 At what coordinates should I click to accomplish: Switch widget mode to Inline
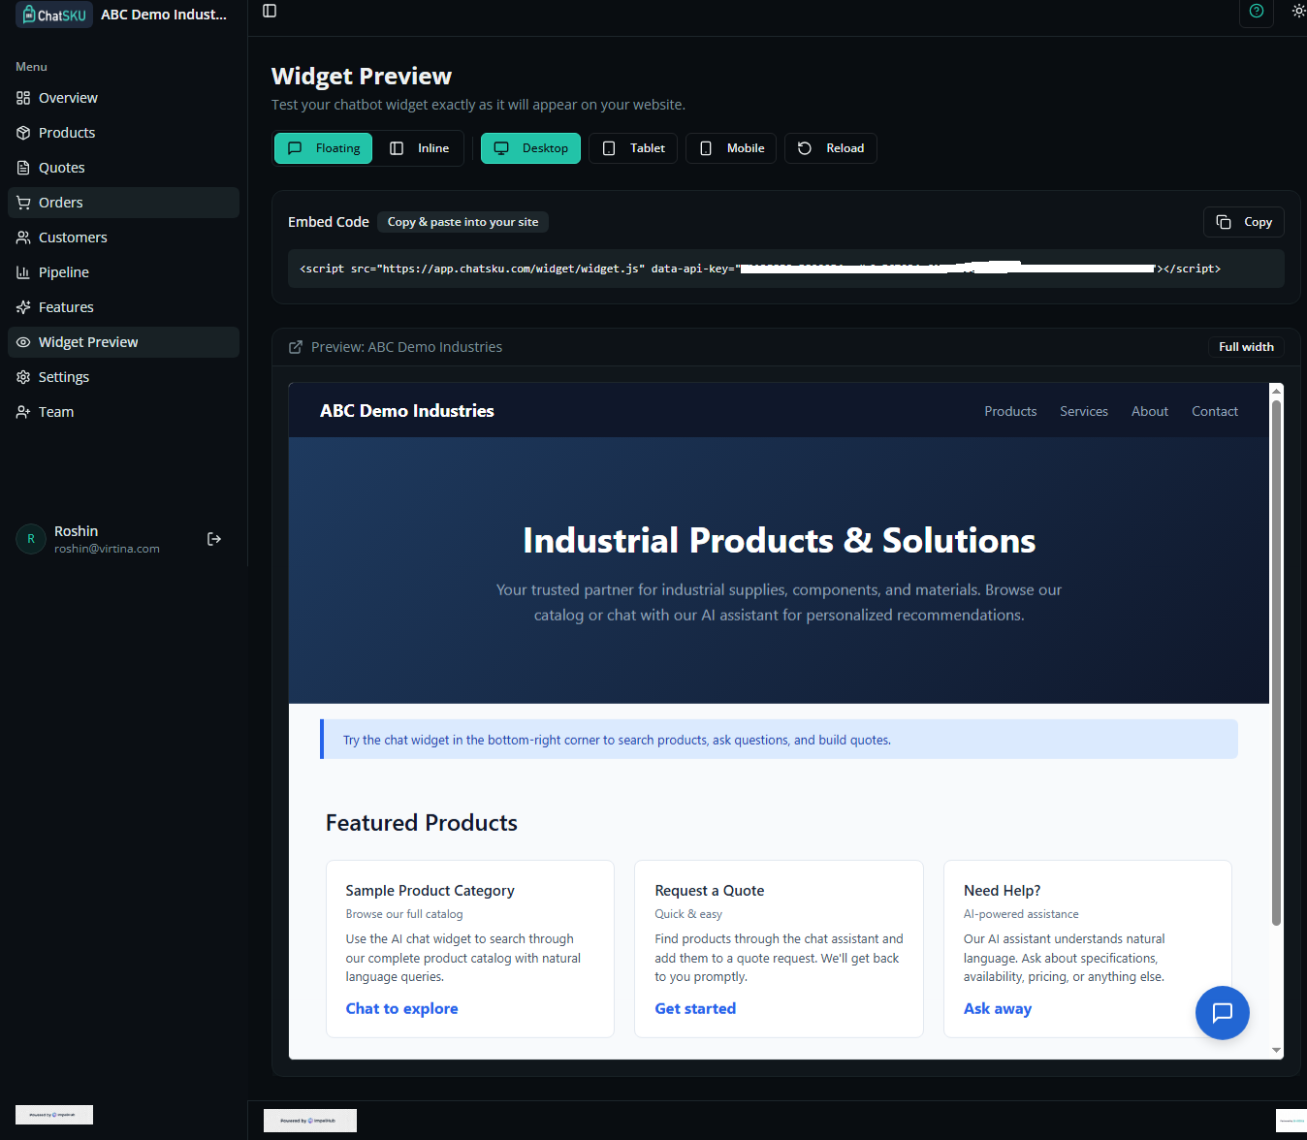(420, 147)
